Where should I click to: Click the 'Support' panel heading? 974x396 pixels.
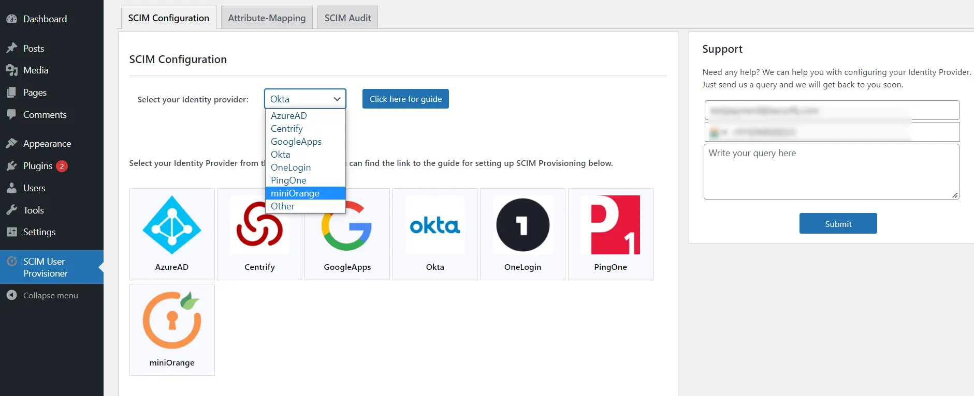722,49
